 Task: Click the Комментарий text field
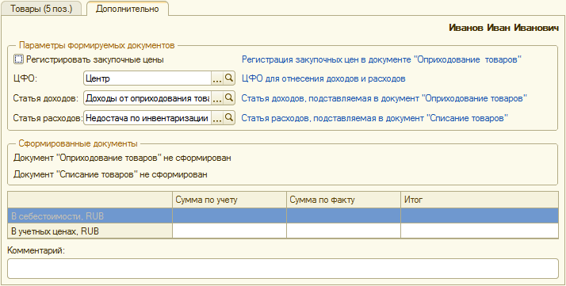[283, 269]
